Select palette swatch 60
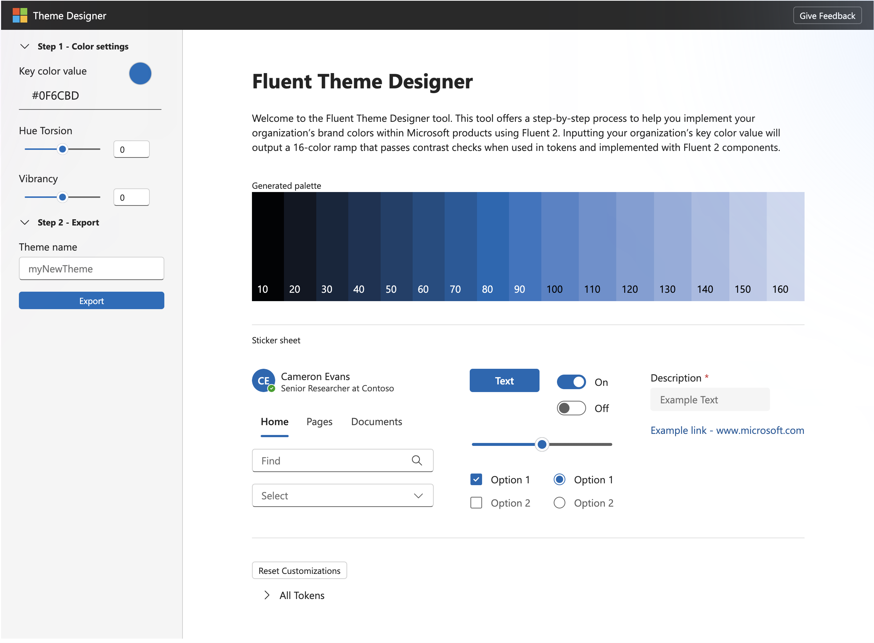This screenshot has width=874, height=643. (429, 246)
